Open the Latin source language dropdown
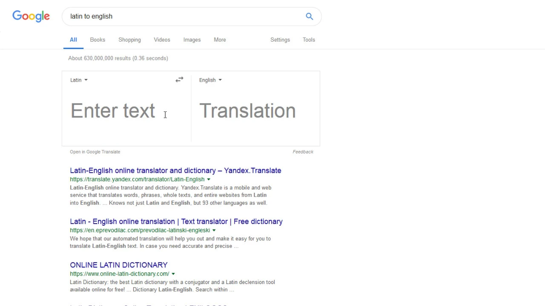 pyautogui.click(x=79, y=80)
